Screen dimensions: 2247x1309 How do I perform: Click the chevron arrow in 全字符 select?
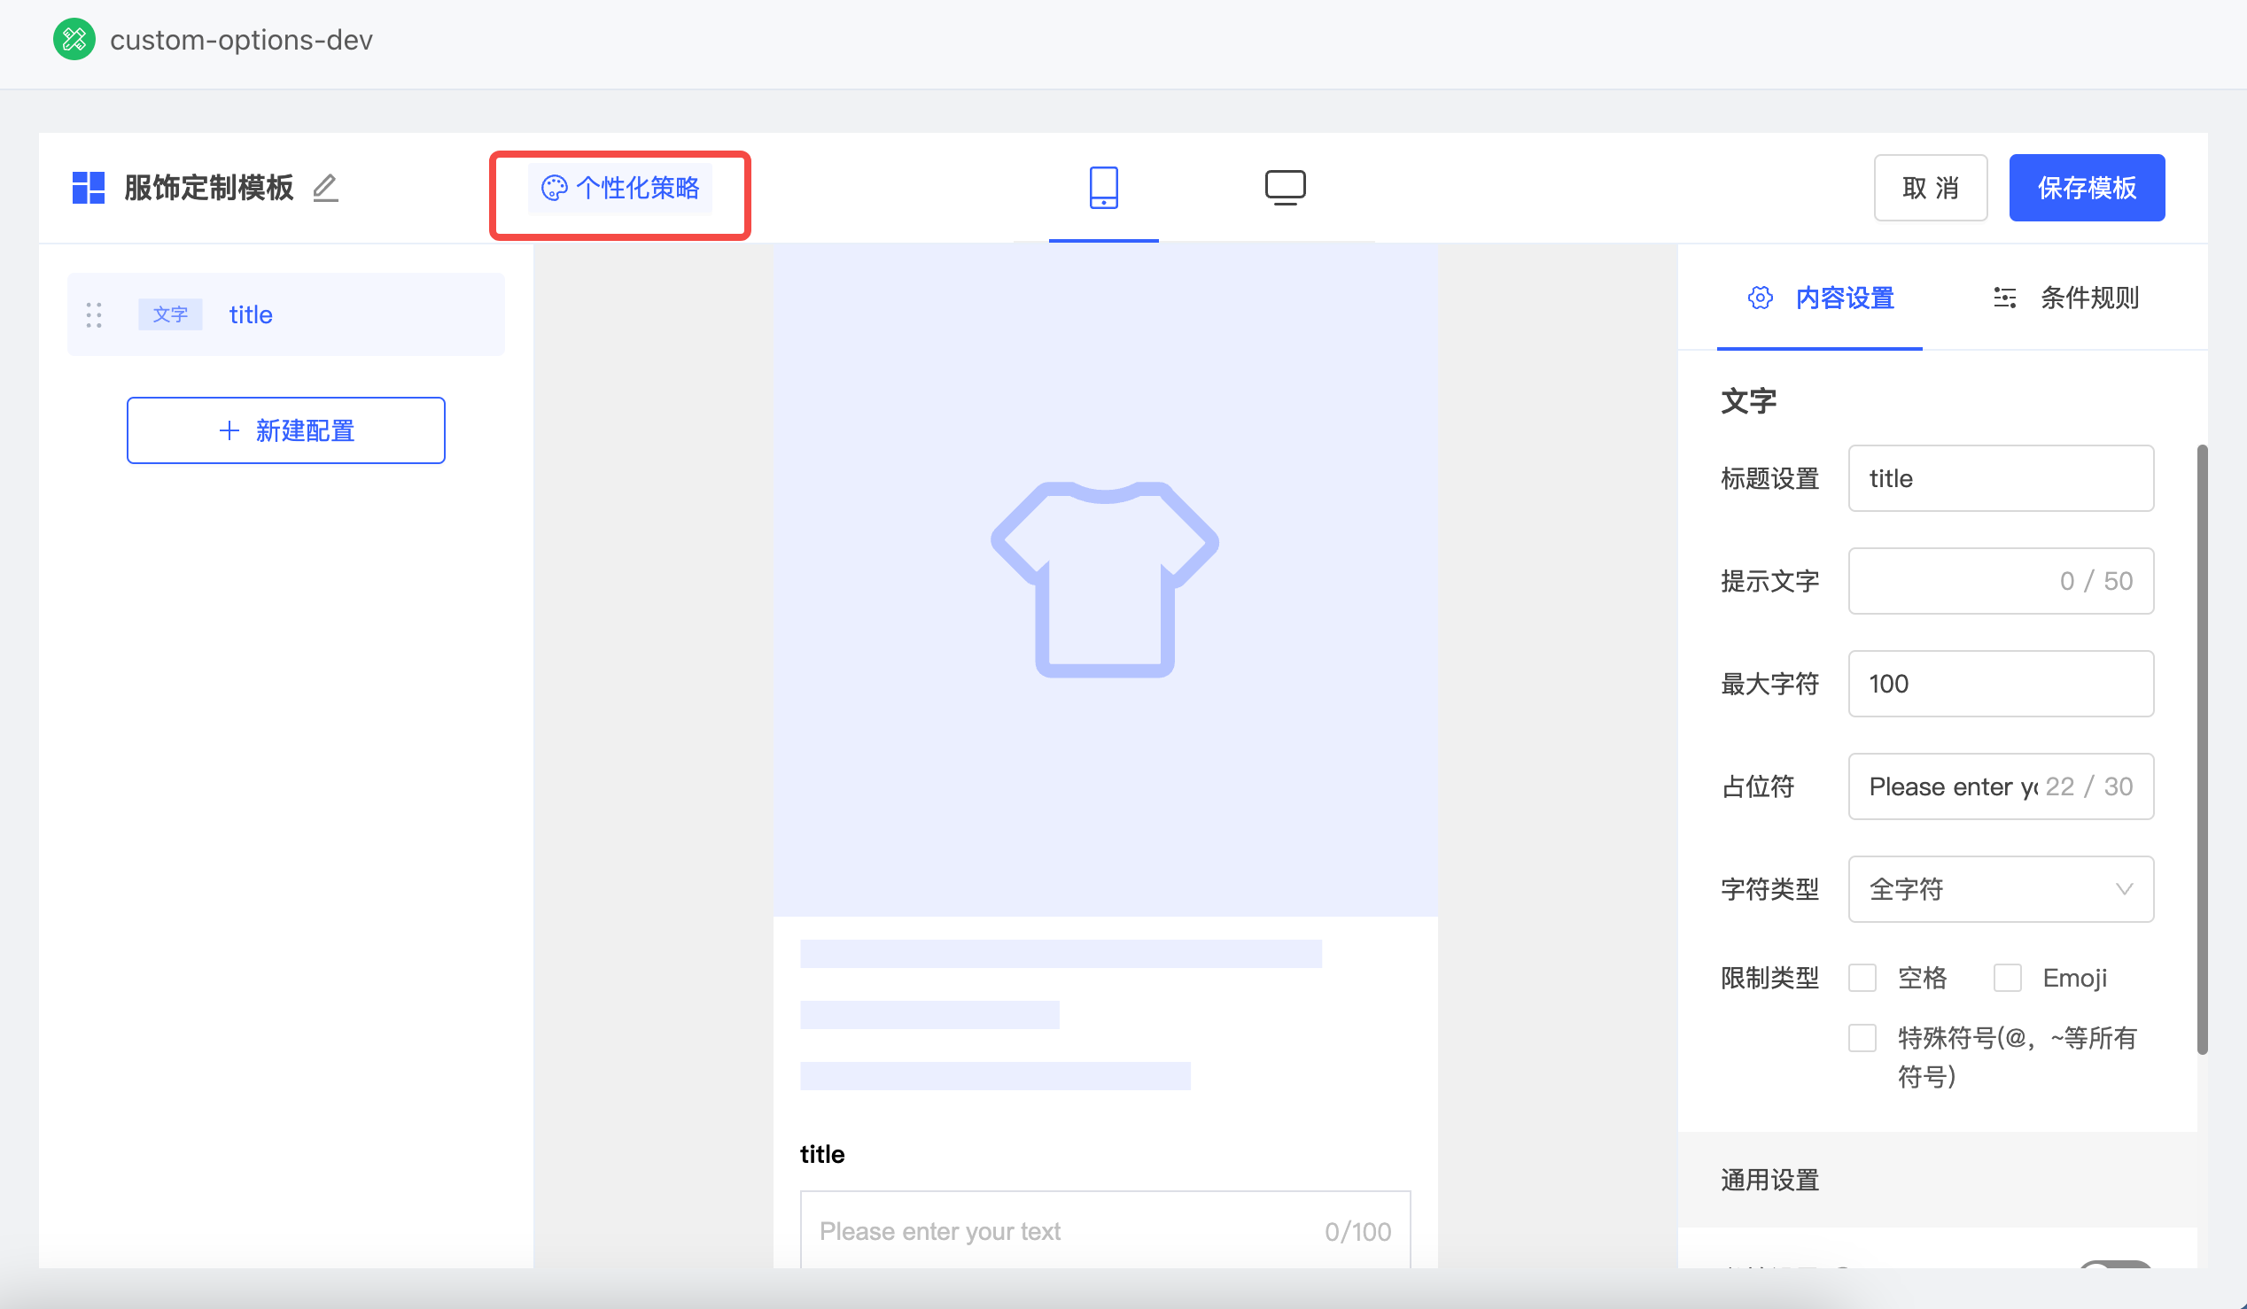(x=2124, y=889)
